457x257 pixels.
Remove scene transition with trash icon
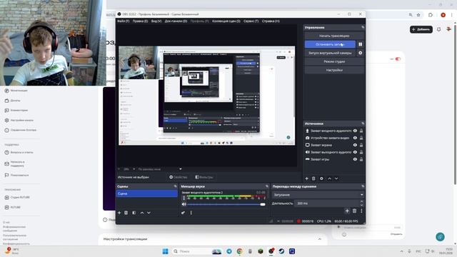pyautogui.click(x=354, y=211)
